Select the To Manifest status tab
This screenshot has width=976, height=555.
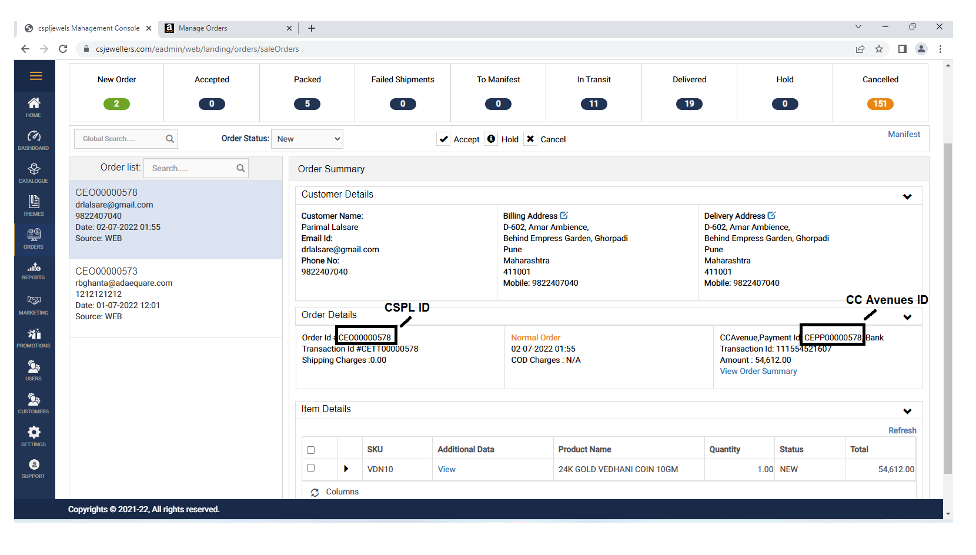click(499, 92)
